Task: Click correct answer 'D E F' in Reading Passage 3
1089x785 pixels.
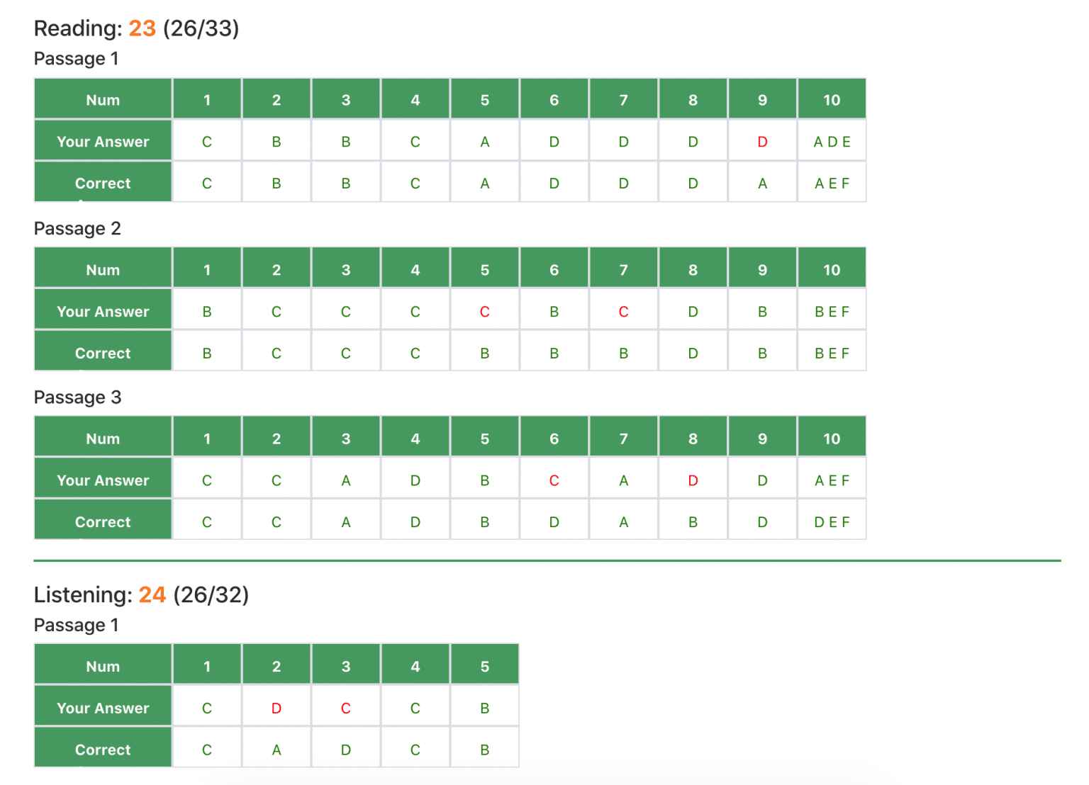Action: click(x=832, y=522)
